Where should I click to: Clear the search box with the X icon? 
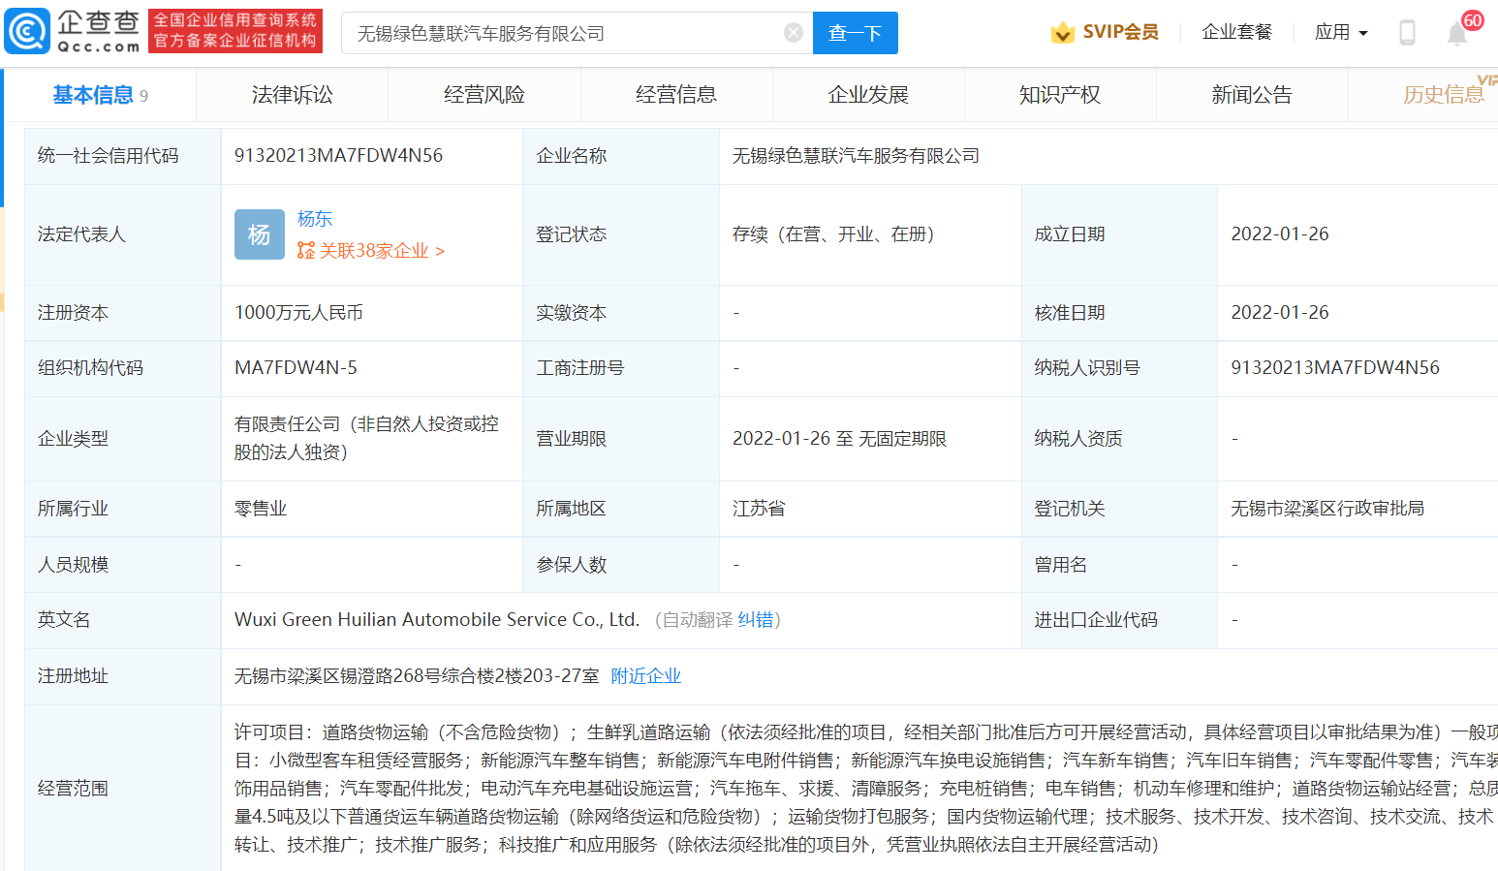(x=793, y=33)
